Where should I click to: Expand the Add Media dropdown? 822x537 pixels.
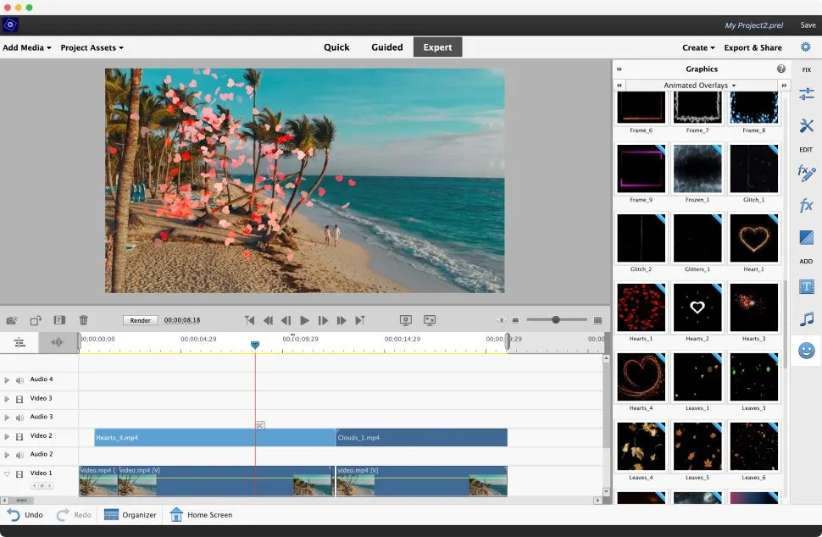27,47
